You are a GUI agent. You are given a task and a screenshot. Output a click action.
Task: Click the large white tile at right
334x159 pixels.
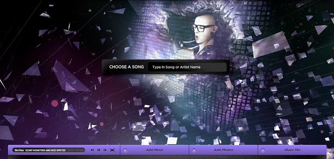click(x=271, y=45)
